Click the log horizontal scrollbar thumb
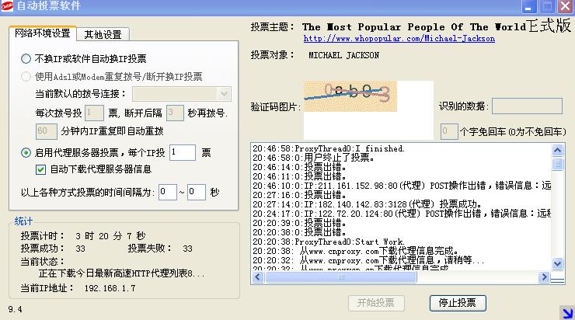575x320 pixels. pyautogui.click(x=341, y=277)
